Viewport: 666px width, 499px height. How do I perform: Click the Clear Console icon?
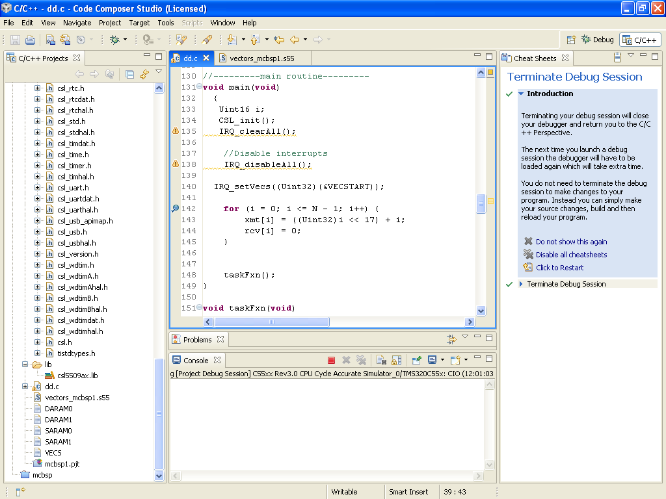(381, 360)
